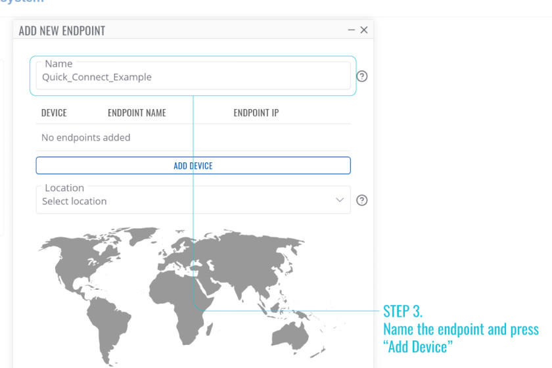Click the help icon beside Name field
The height and width of the screenshot is (368, 552).
click(x=362, y=76)
